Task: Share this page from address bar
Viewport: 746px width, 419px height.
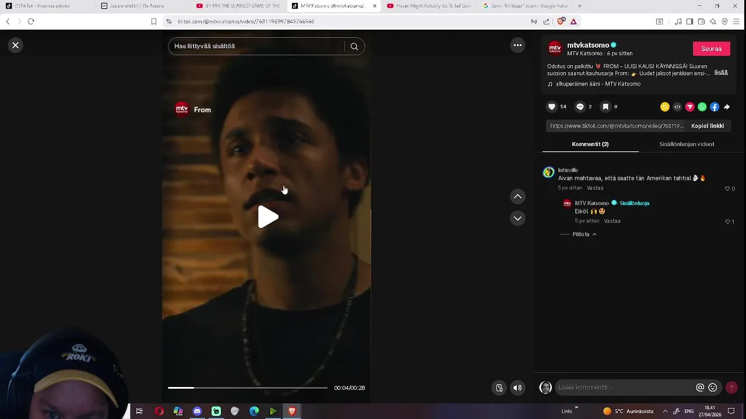Action: click(546, 22)
